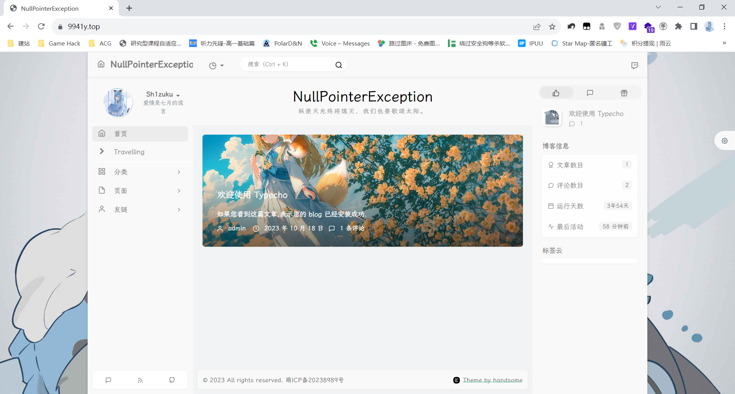This screenshot has width=735, height=394.
Task: Click the post thumbnail in right sidebar
Action: tap(552, 117)
